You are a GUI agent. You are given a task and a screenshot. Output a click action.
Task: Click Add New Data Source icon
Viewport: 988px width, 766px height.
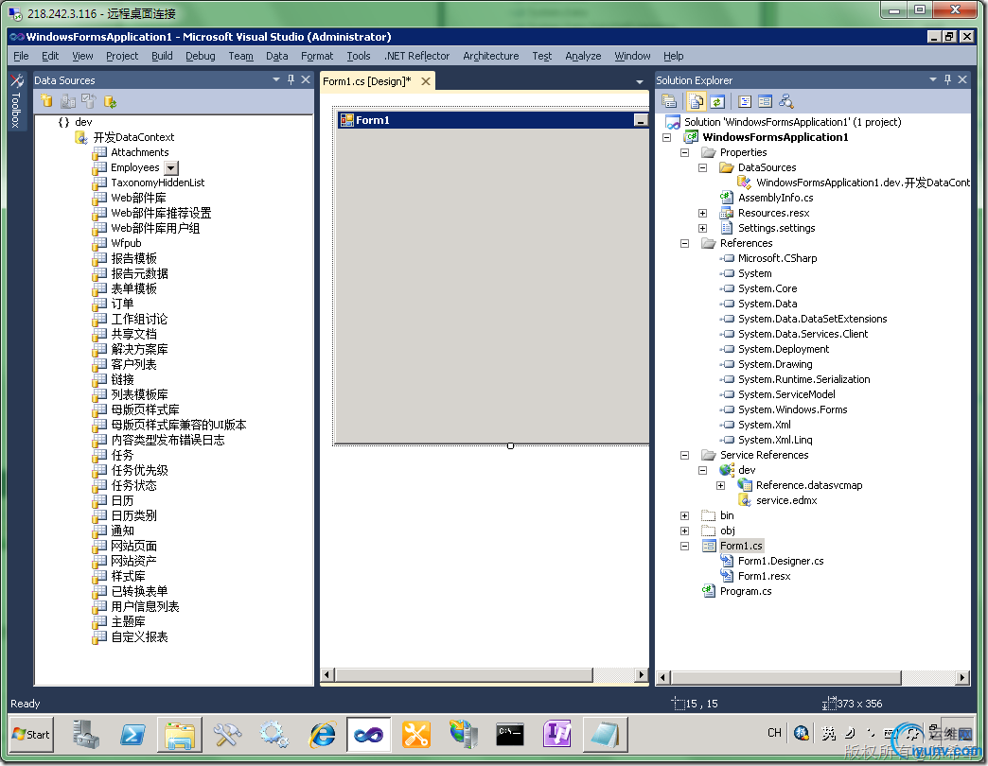click(46, 101)
